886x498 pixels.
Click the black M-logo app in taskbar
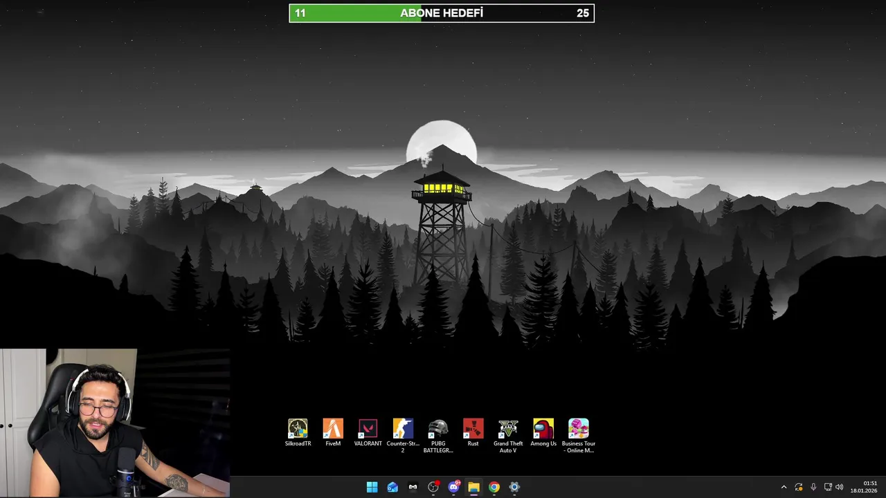coord(413,487)
